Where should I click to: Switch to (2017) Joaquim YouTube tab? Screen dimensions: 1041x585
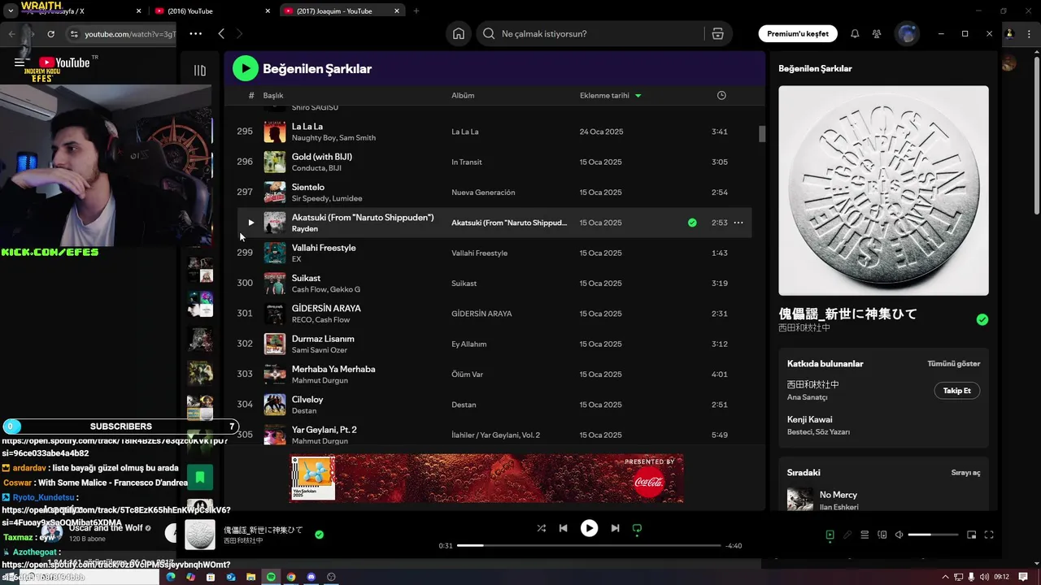tap(342, 11)
